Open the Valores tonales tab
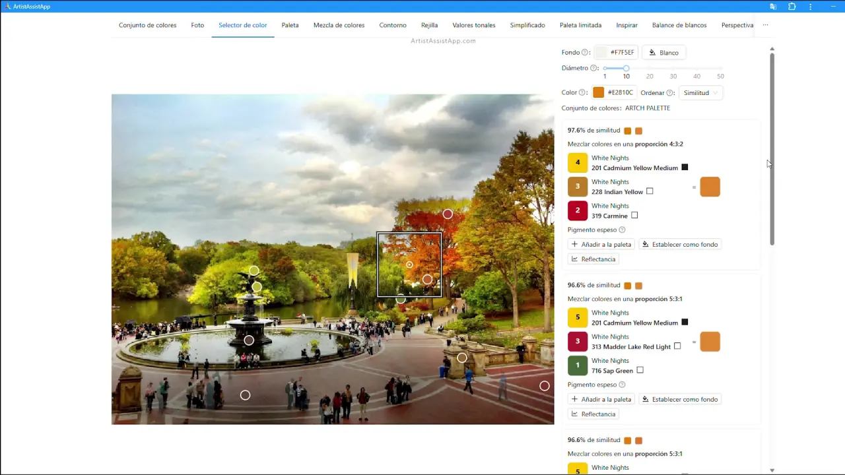This screenshot has height=475, width=845. click(x=473, y=25)
